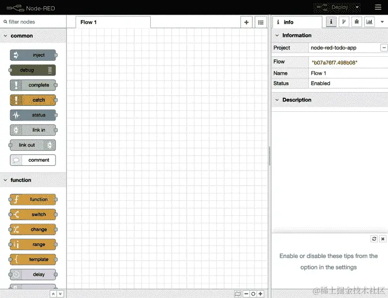Click the sidebar separator handle
This screenshot has height=298, width=388.
pos(269,156)
